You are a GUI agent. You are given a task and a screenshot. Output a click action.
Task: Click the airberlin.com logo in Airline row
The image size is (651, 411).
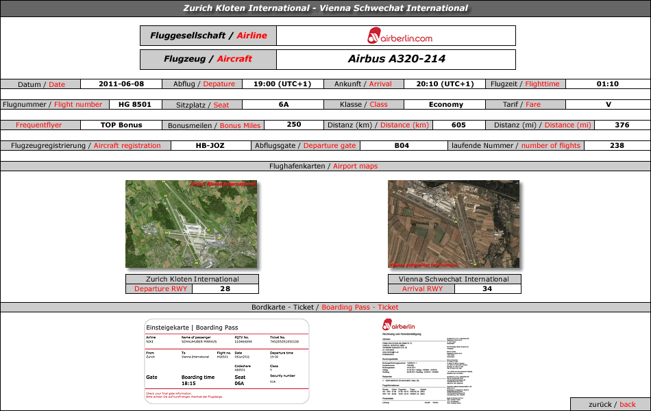click(x=400, y=36)
